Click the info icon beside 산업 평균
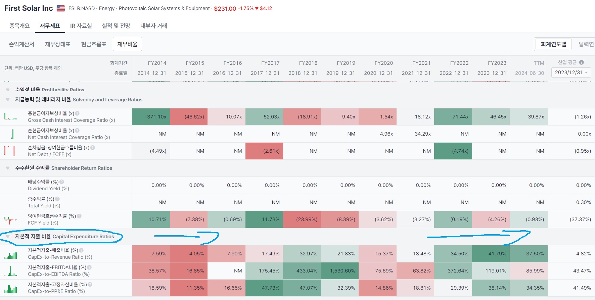Image resolution: width=595 pixels, height=300 pixels. [x=582, y=62]
